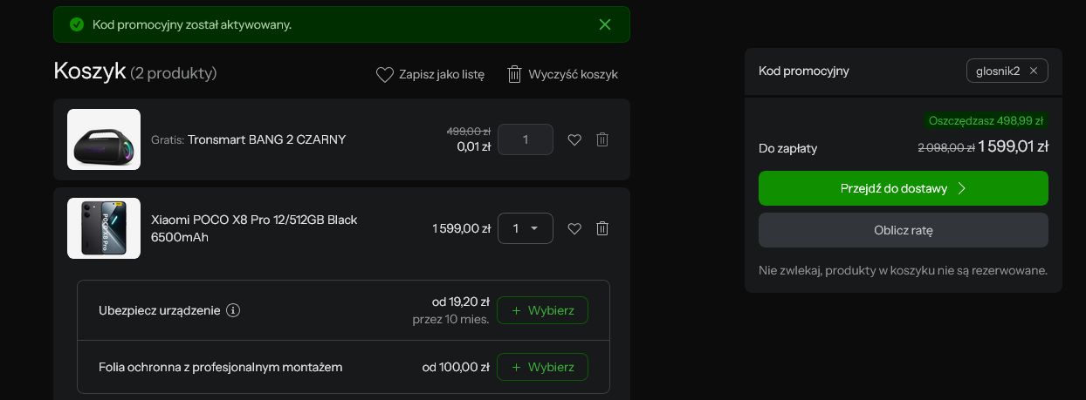Viewport: 1086px width, 400px height.
Task: Select protective film installation Wybierz button
Action: (x=542, y=367)
